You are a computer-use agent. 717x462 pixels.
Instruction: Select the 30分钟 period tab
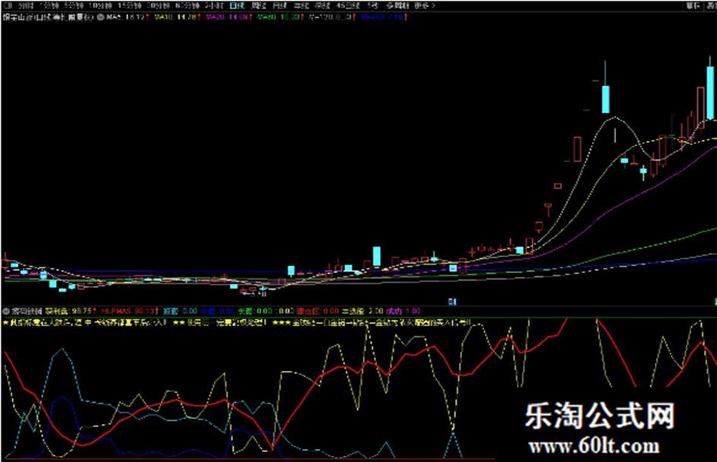pyautogui.click(x=159, y=5)
